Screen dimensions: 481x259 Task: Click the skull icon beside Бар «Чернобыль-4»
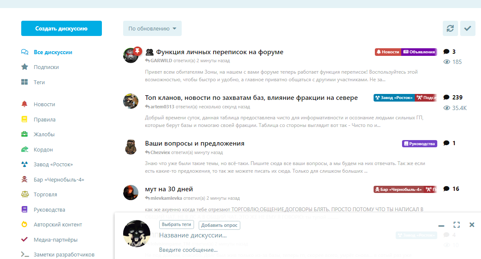coord(25,179)
